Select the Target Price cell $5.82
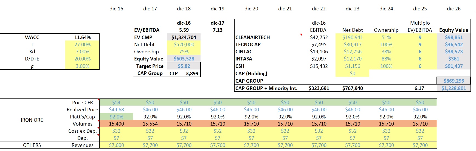This screenshot has width=476, height=151. tap(184, 66)
